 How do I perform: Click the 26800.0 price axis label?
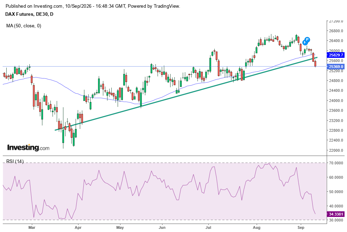click(336, 31)
